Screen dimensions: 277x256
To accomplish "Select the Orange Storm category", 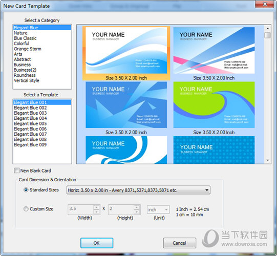I will 28,49.
